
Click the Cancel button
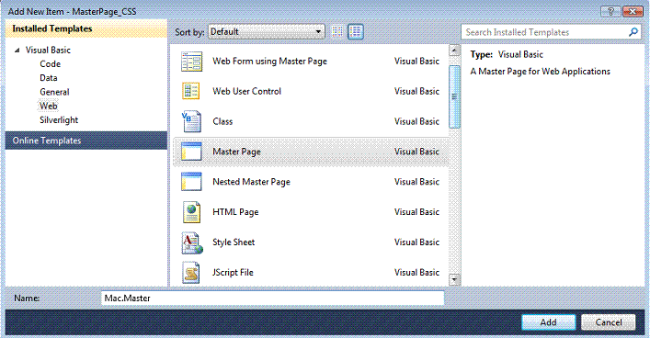(608, 322)
